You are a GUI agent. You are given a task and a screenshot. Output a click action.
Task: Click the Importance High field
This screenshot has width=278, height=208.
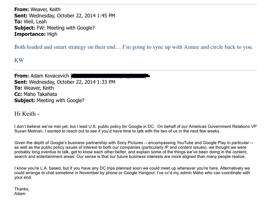(x=36, y=34)
